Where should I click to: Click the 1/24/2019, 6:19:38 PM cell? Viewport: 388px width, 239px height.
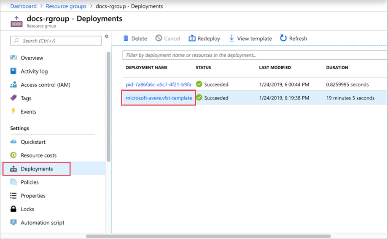284,98
